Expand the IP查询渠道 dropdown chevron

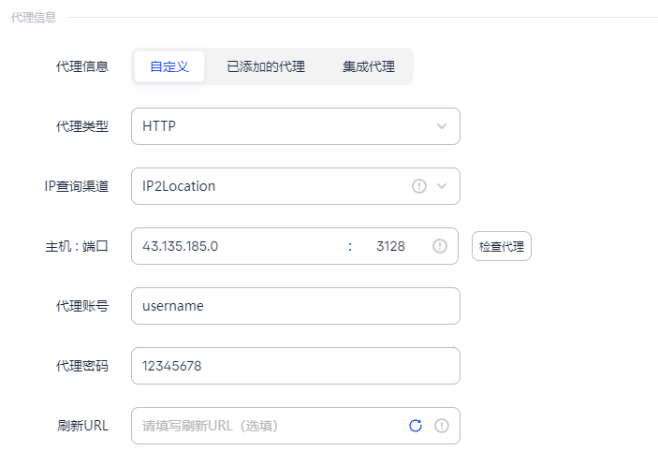click(x=442, y=186)
